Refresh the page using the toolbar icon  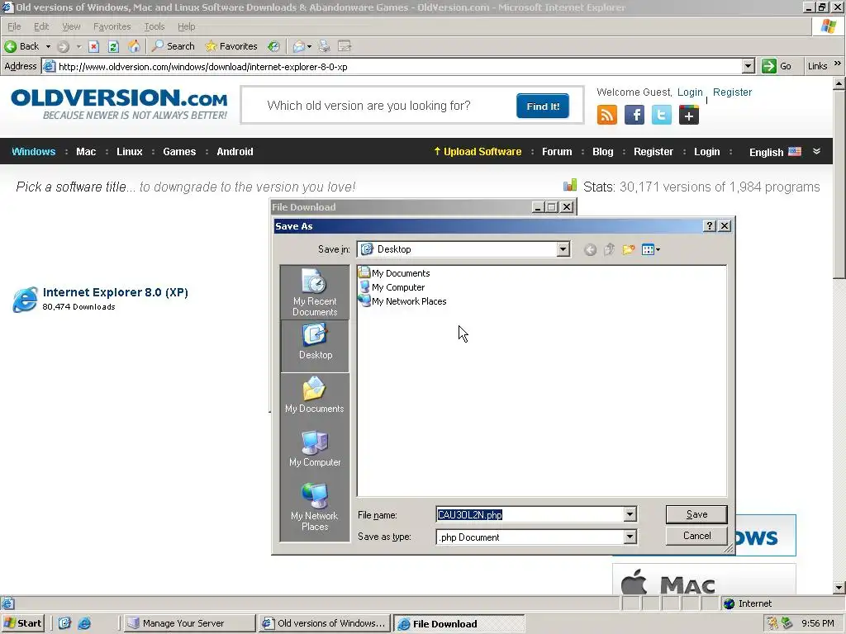(113, 46)
